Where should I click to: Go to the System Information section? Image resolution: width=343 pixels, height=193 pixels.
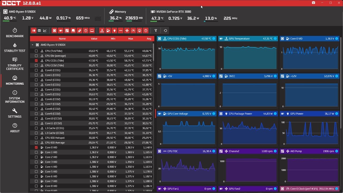[15, 97]
